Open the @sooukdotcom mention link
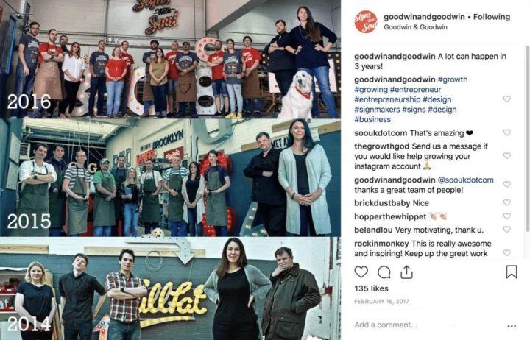The width and height of the screenshot is (530, 340). click(465, 180)
